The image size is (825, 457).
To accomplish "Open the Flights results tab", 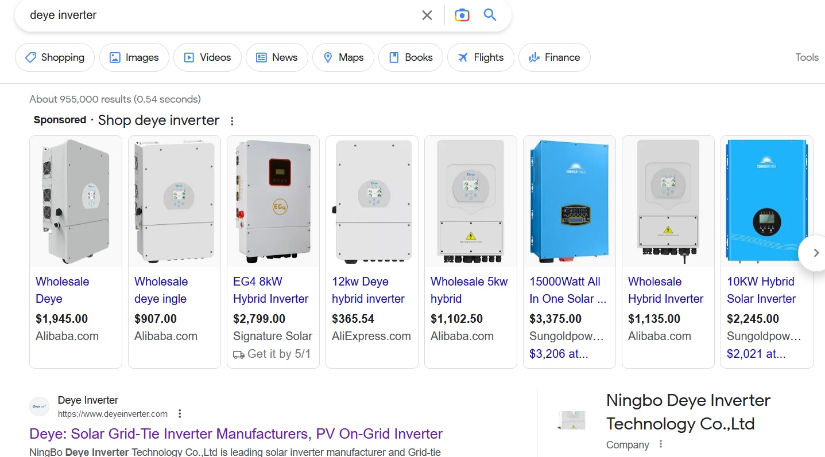I will click(481, 57).
